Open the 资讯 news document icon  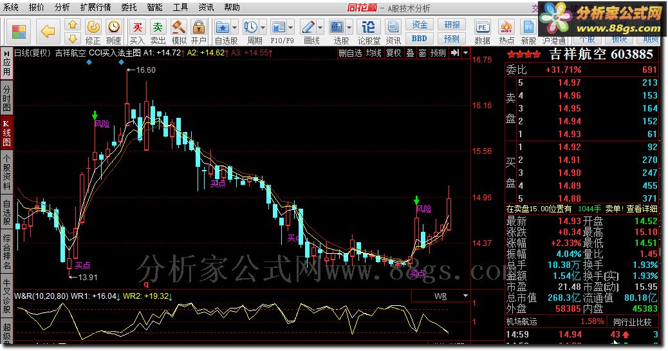click(393, 27)
